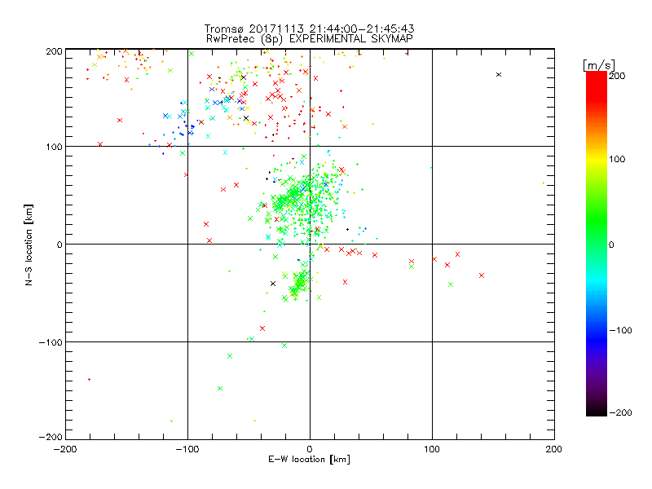Click the N-S axis tick label "-200"

point(51,437)
